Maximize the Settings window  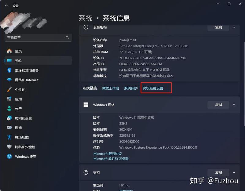click(x=229, y=4)
